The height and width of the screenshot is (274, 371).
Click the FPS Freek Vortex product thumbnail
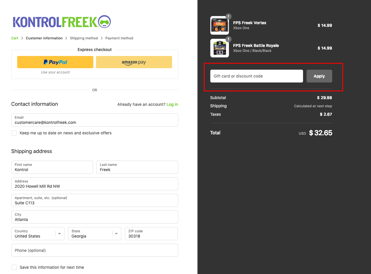click(219, 26)
